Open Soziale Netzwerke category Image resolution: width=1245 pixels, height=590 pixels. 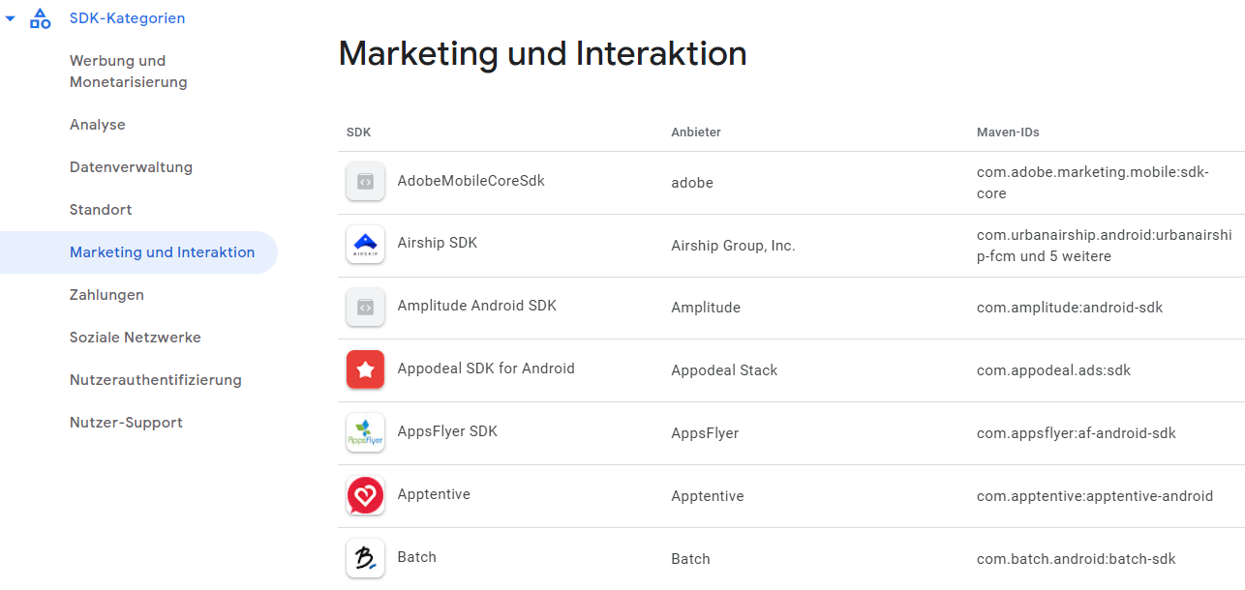(136, 338)
